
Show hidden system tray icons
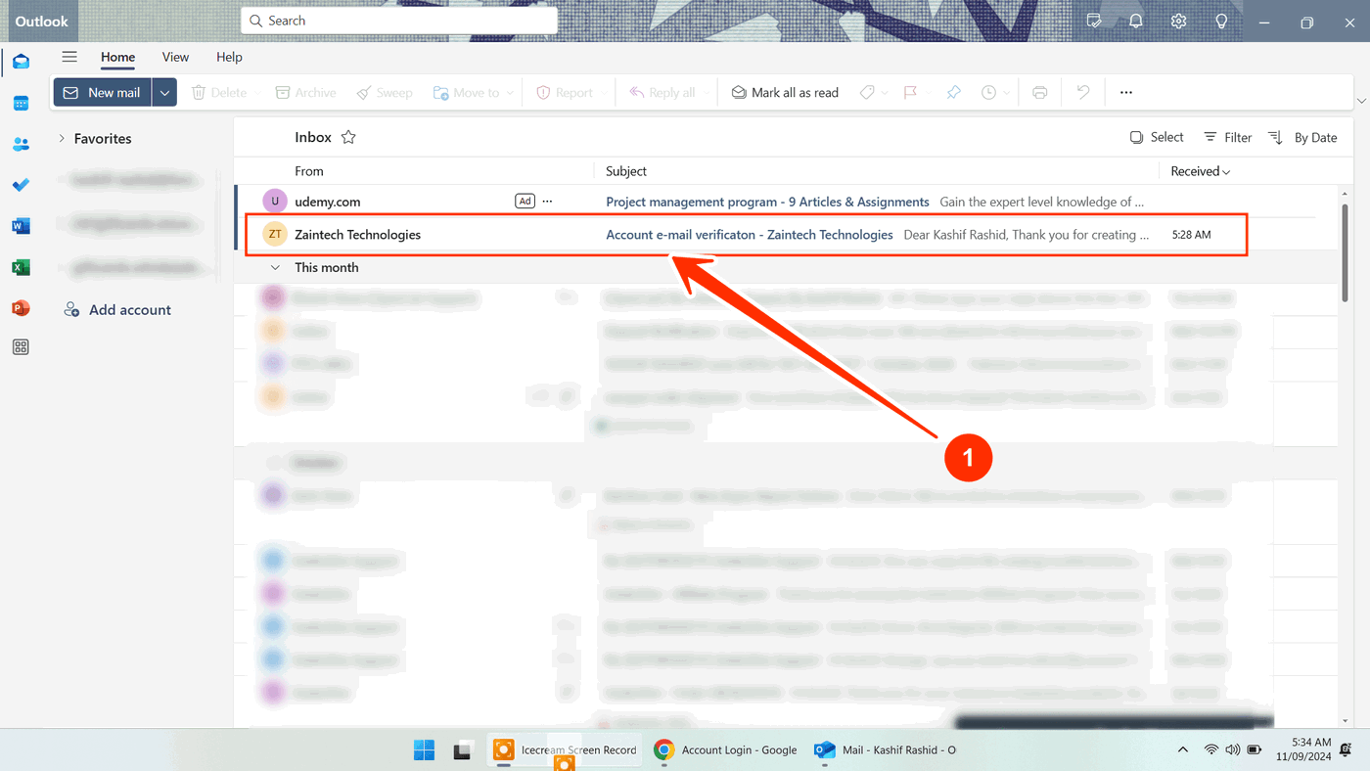[1183, 750]
